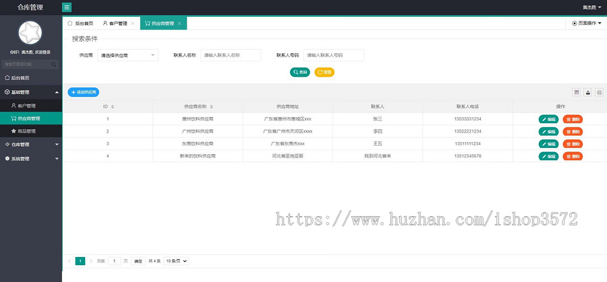Click the 供应商地址 column header
Image resolution: width=607 pixels, height=282 pixels.
pyautogui.click(x=287, y=106)
